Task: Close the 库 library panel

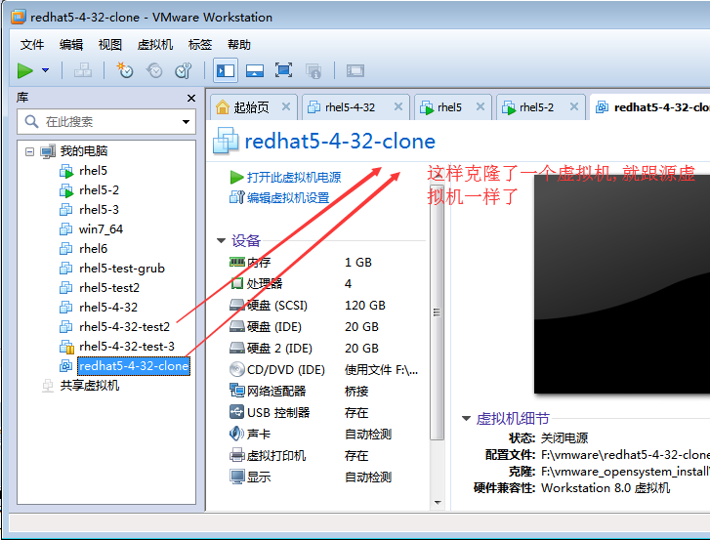Action: tap(191, 99)
